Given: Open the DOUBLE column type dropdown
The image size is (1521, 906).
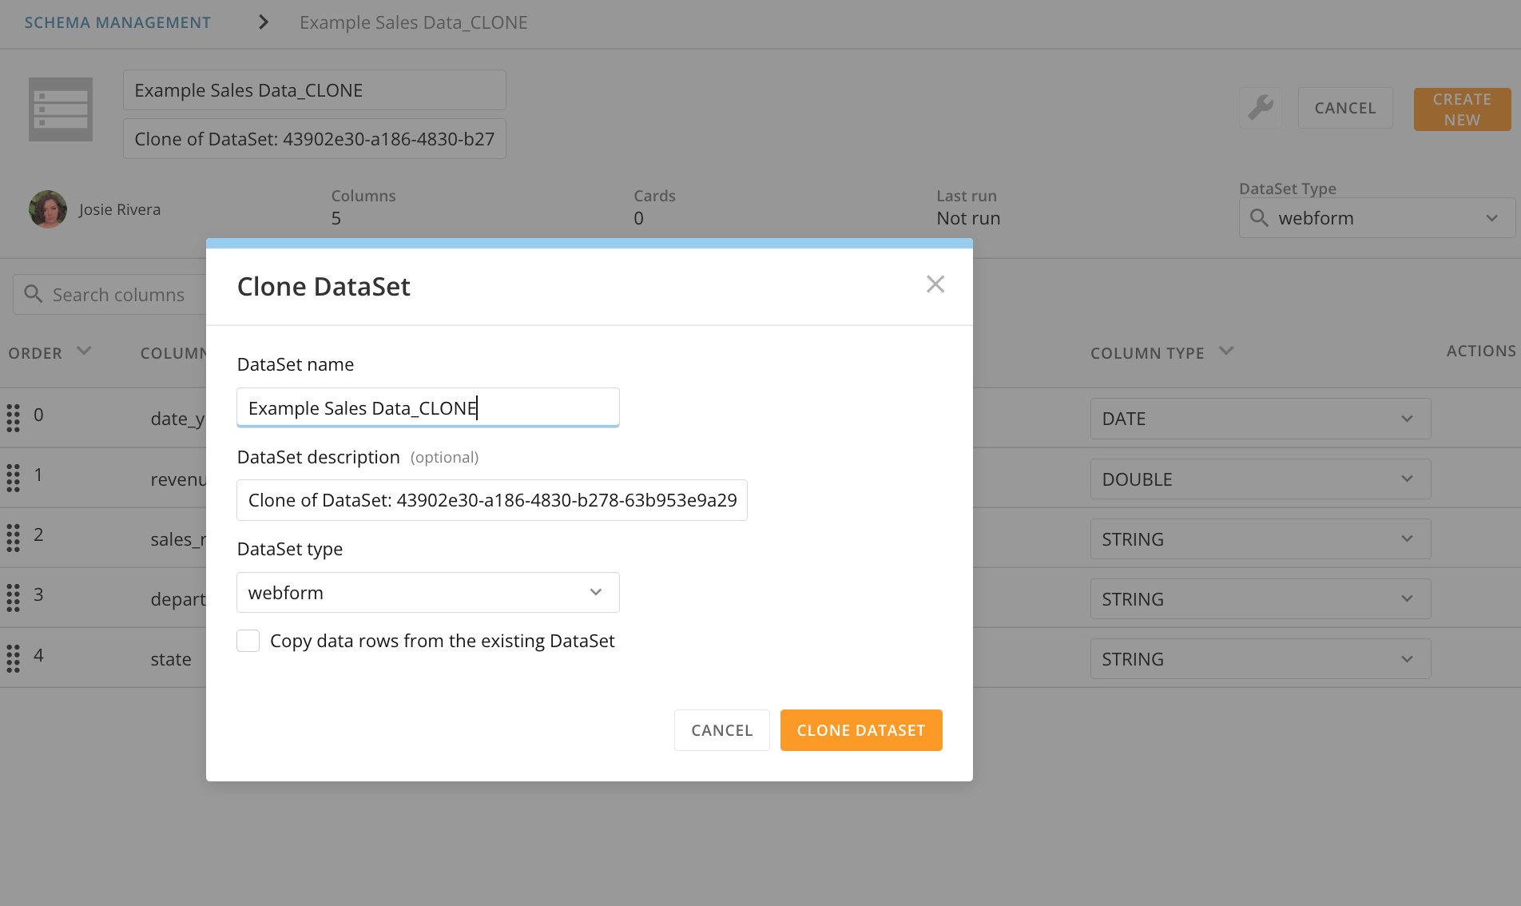Looking at the screenshot, I should [1261, 479].
